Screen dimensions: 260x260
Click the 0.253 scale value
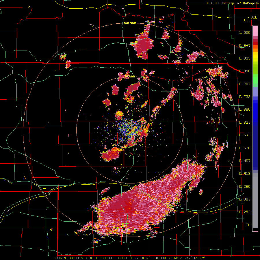tap(245, 212)
